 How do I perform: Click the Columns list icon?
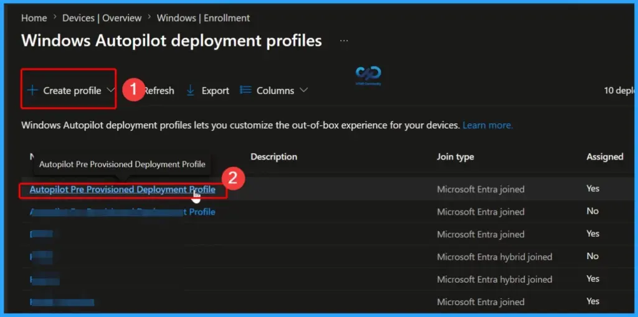[x=245, y=90]
